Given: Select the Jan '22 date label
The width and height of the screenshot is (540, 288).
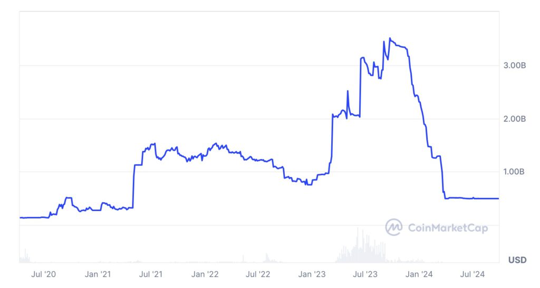Looking at the screenshot, I should [x=205, y=274].
